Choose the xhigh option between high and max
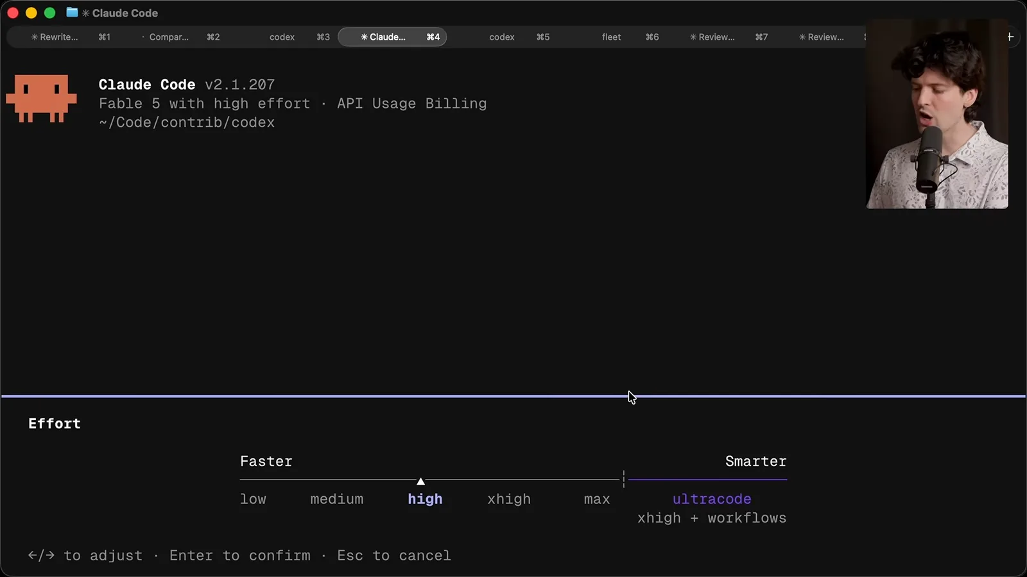This screenshot has width=1027, height=577. (x=509, y=499)
